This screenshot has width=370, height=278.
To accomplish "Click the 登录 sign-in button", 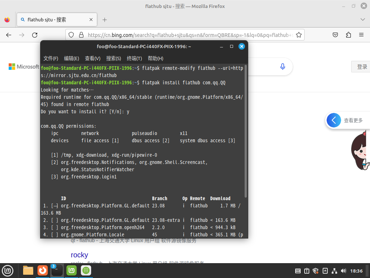I will point(361,67).
